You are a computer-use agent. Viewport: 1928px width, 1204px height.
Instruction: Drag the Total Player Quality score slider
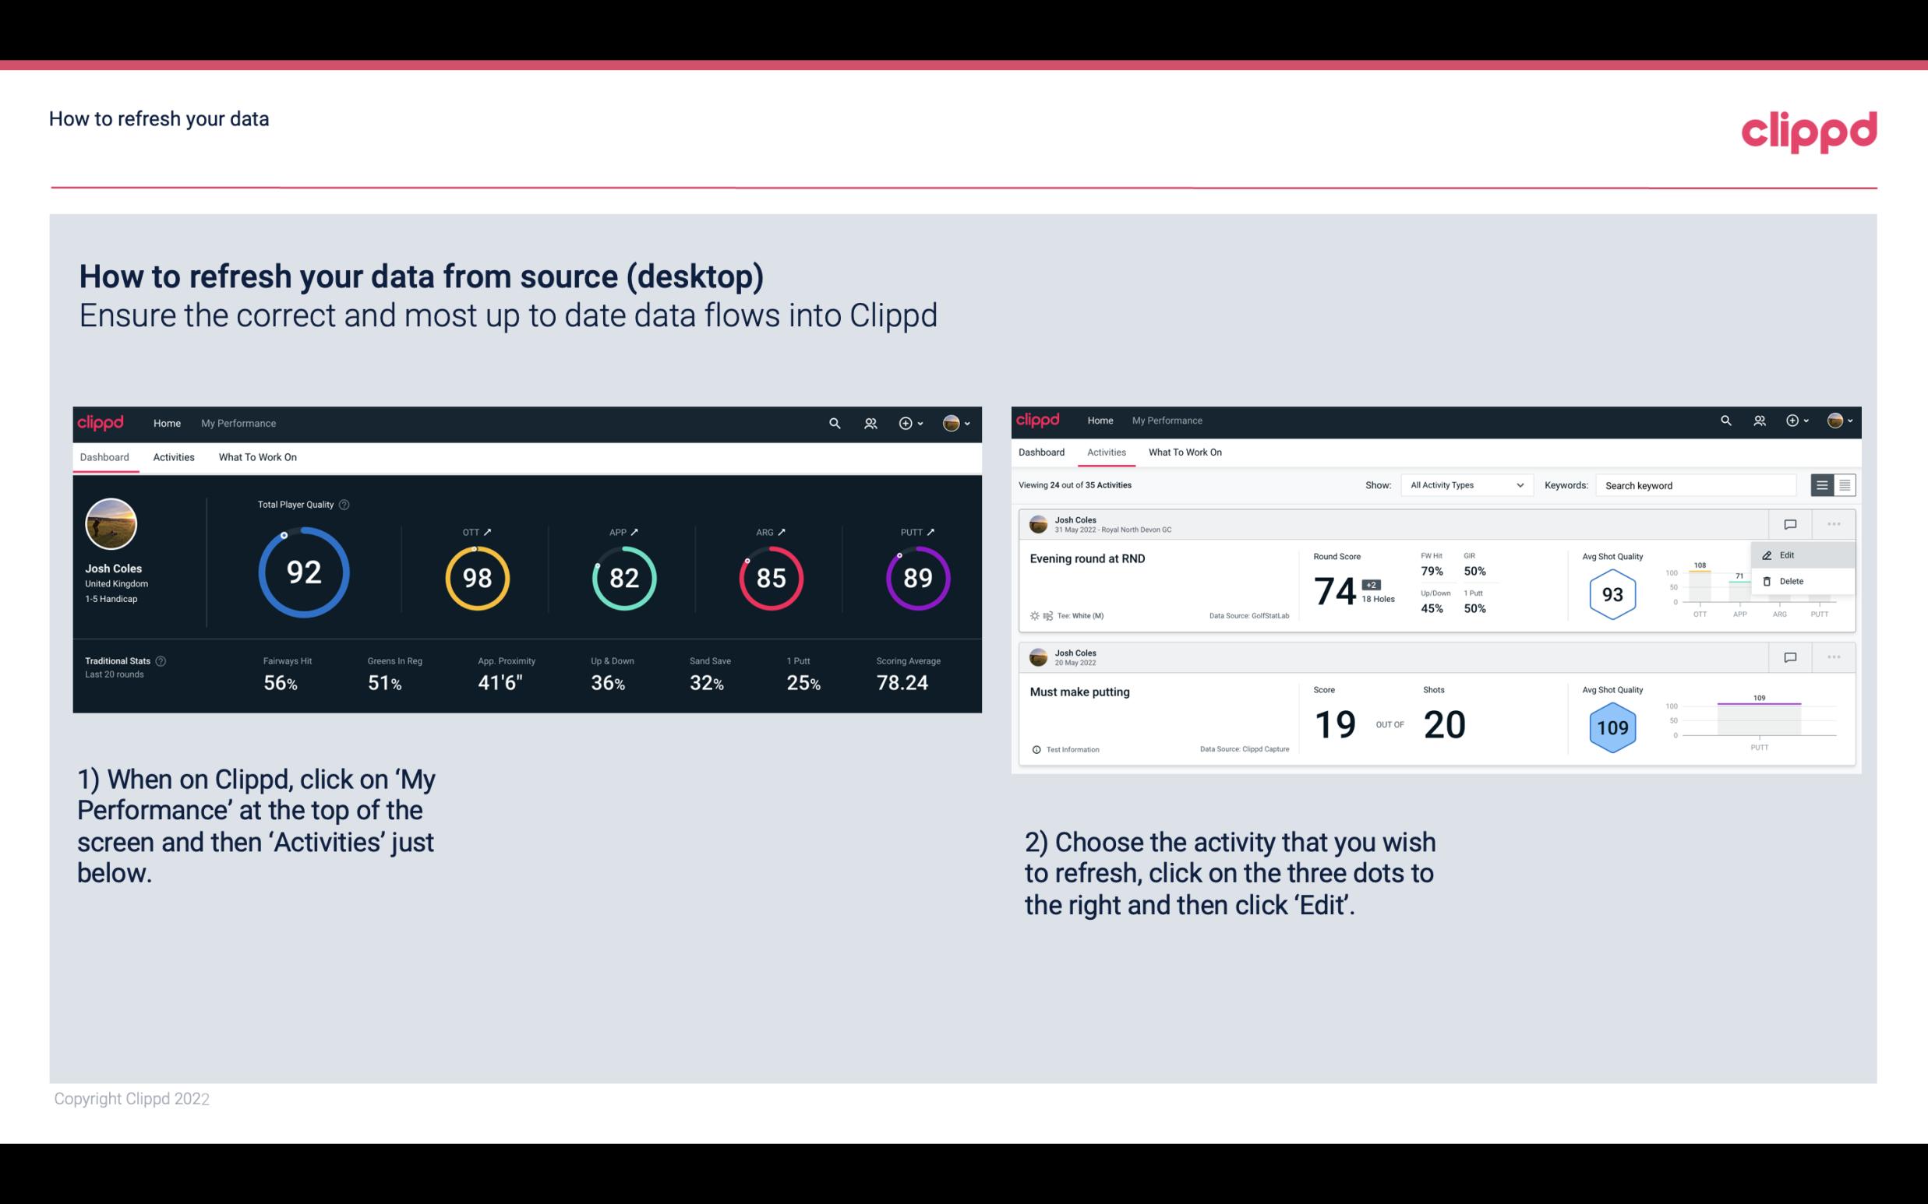[284, 540]
